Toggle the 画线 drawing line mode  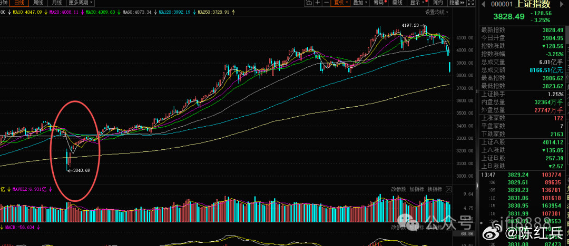(397, 3)
